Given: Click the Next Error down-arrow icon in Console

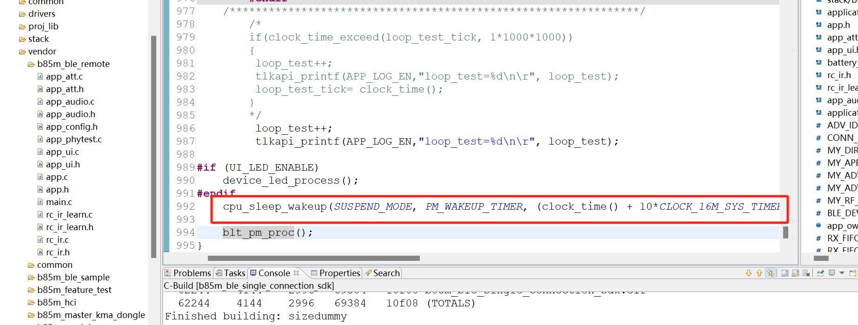Looking at the screenshot, I should click(x=748, y=273).
